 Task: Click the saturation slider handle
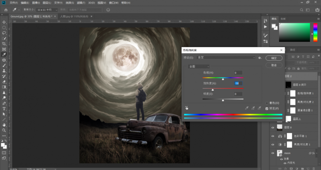213,90
